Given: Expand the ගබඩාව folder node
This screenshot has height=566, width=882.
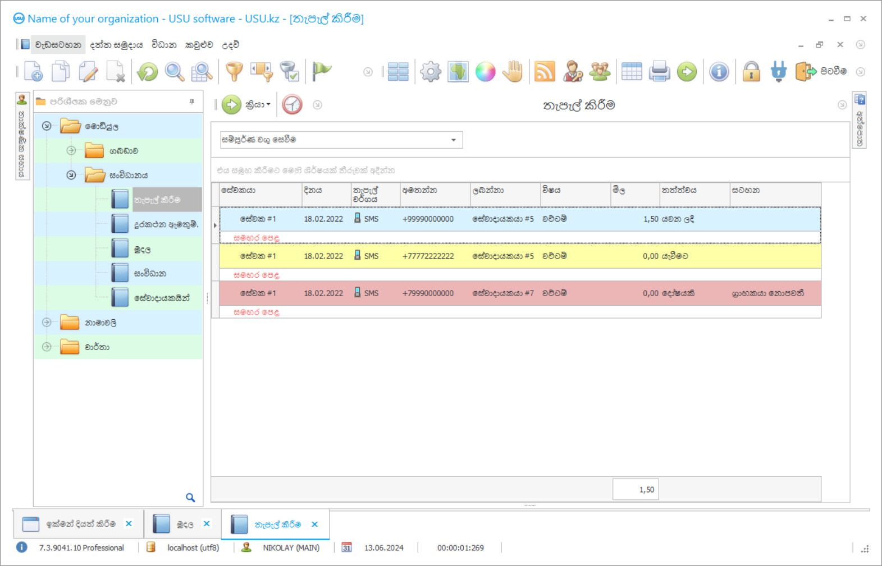Looking at the screenshot, I should (71, 150).
